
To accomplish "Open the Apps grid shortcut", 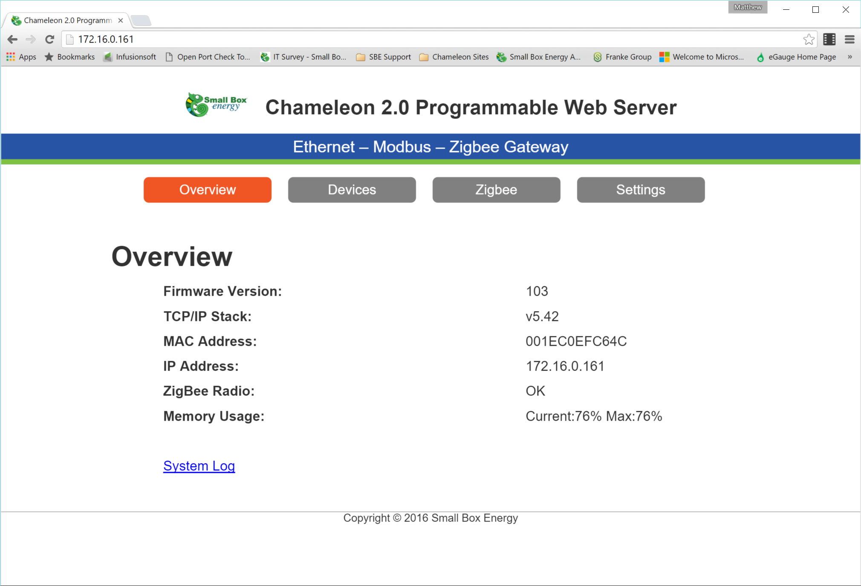I will [21, 57].
